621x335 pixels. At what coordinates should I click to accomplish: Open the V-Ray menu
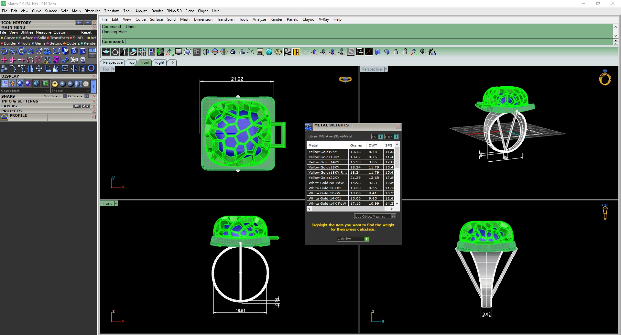coord(324,19)
